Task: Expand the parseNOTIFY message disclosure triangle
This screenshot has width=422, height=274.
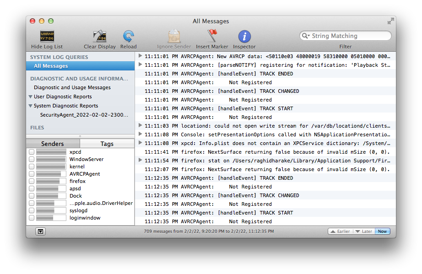Action: [140, 64]
